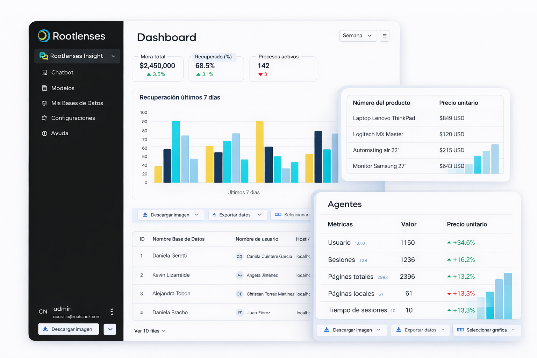Click the Chatbot icon in sidebar
The image size is (537, 358).
coord(44,72)
